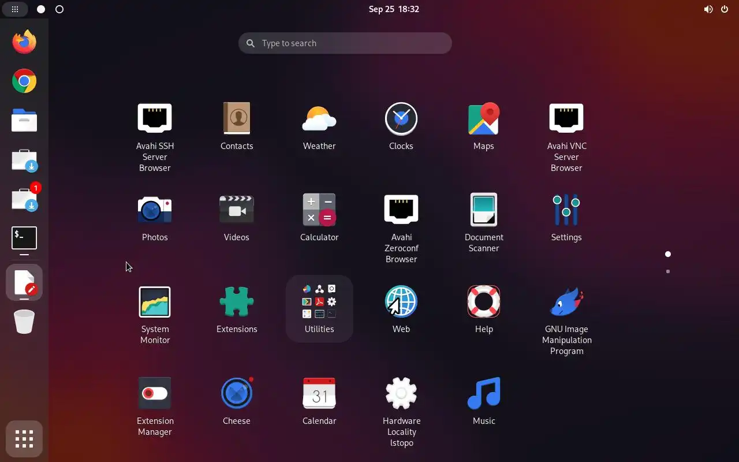Image resolution: width=739 pixels, height=462 pixels.
Task: Open the Maps app
Action: pos(484,126)
